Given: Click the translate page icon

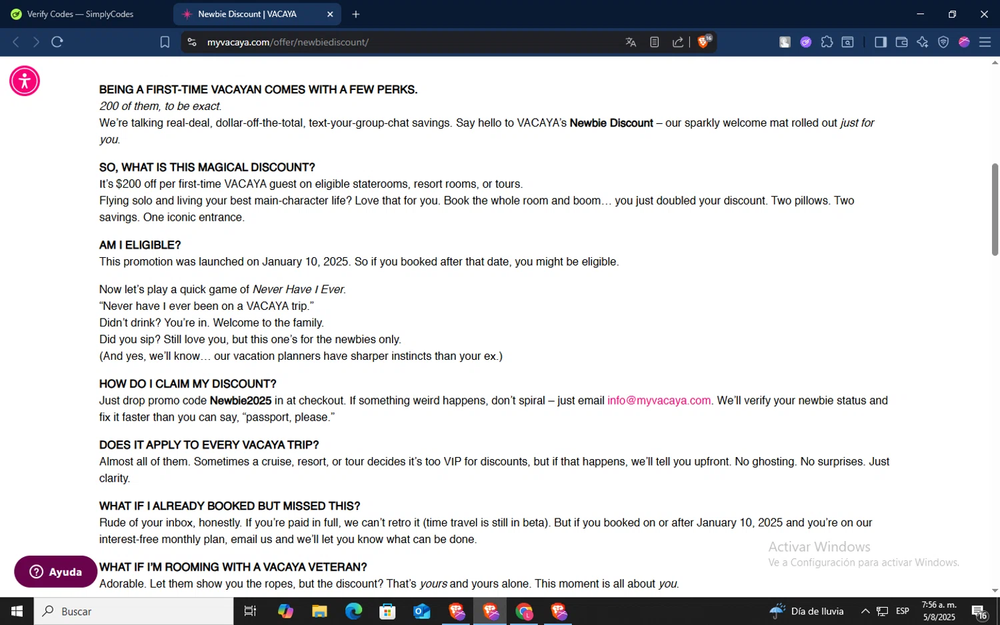Looking at the screenshot, I should pyautogui.click(x=631, y=42).
